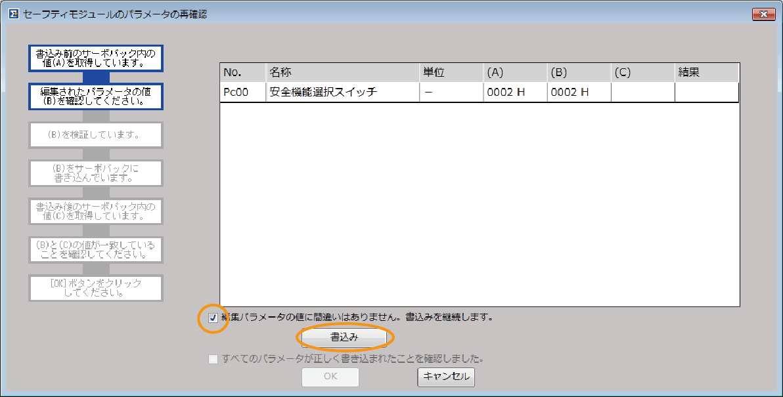
Task: Select the step reading values after writing (C)
Action: pyautogui.click(x=95, y=211)
